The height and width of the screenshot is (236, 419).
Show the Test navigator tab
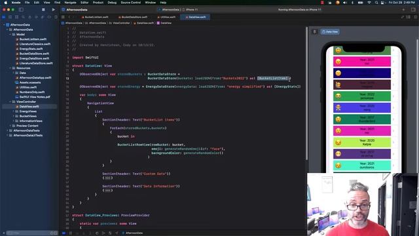point(36,17)
